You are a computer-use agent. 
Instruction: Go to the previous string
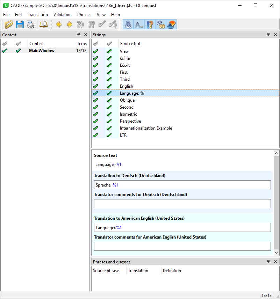click(59, 24)
